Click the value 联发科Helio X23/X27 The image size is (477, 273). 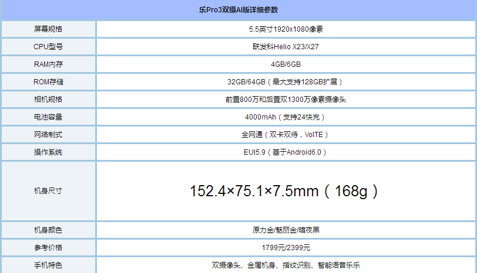coord(286,47)
